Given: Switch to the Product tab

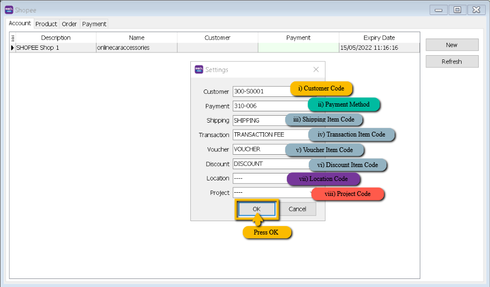Looking at the screenshot, I should click(x=46, y=24).
